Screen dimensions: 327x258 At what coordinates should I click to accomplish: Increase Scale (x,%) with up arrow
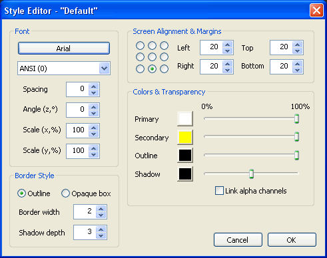(94, 128)
